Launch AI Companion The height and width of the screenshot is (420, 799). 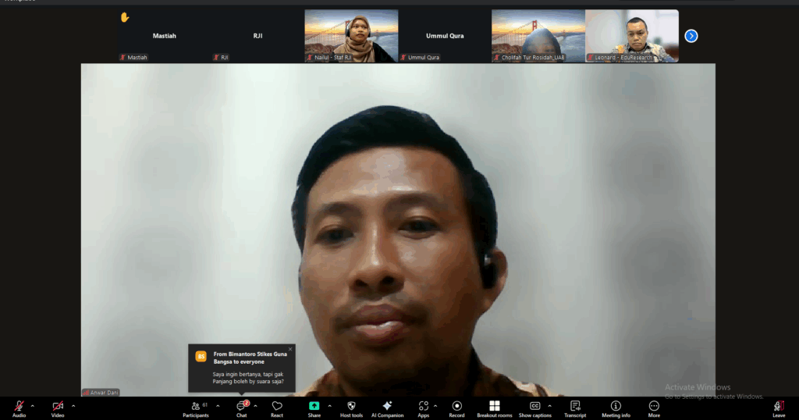[387, 409]
